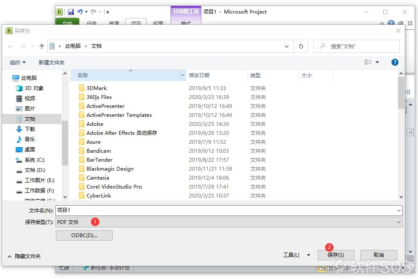Open the 文件 tab in Project ribbon
The image size is (418, 279).
(x=67, y=22)
